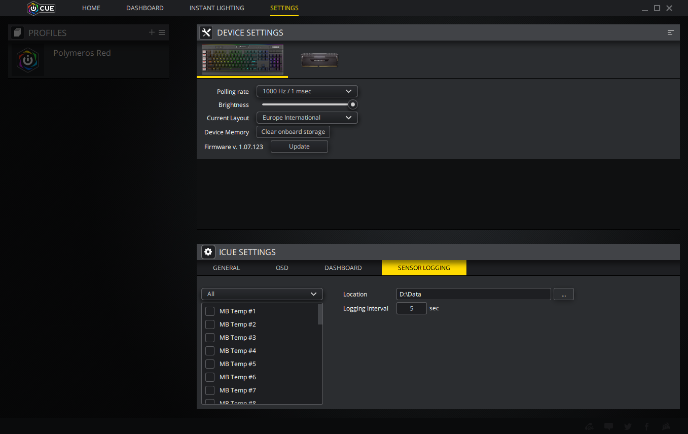
Task: Toggle the MB Temp #4 checkbox
Action: [210, 351]
